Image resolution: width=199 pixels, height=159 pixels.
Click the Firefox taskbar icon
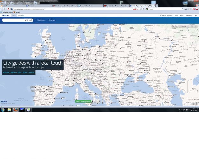[x=16, y=110]
